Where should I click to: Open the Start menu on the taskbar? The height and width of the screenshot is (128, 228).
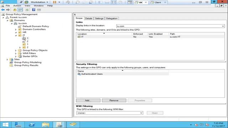pyautogui.click(x=6, y=125)
